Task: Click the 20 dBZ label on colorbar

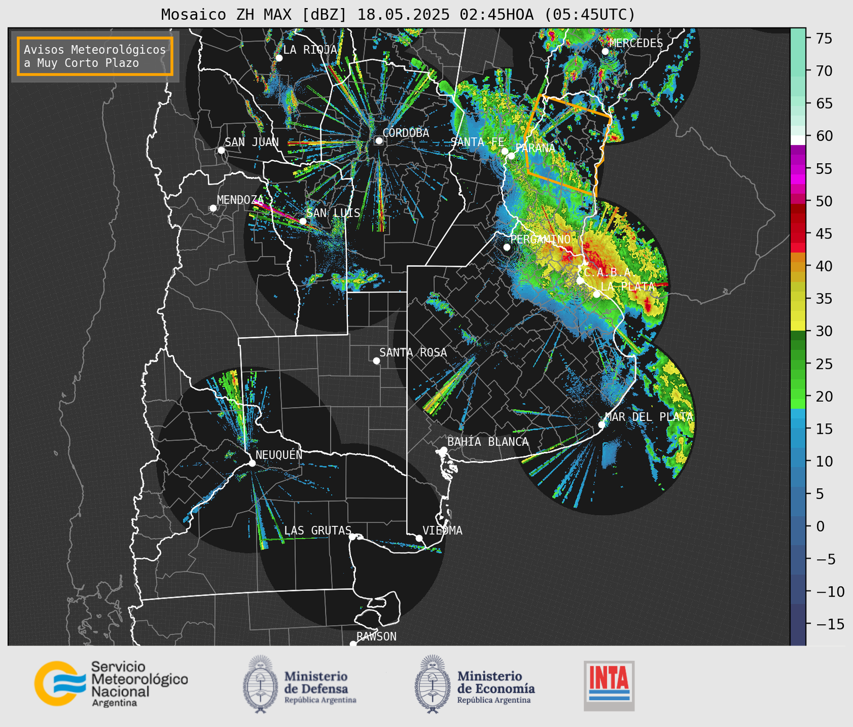Action: pos(824,396)
